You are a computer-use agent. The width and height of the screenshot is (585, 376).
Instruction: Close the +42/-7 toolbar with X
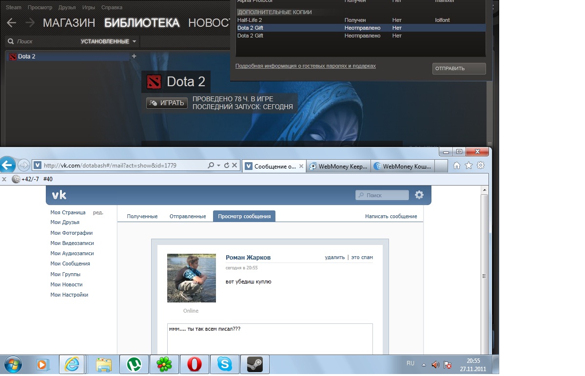4,179
